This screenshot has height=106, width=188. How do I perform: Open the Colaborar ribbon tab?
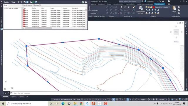[x=101, y=4]
